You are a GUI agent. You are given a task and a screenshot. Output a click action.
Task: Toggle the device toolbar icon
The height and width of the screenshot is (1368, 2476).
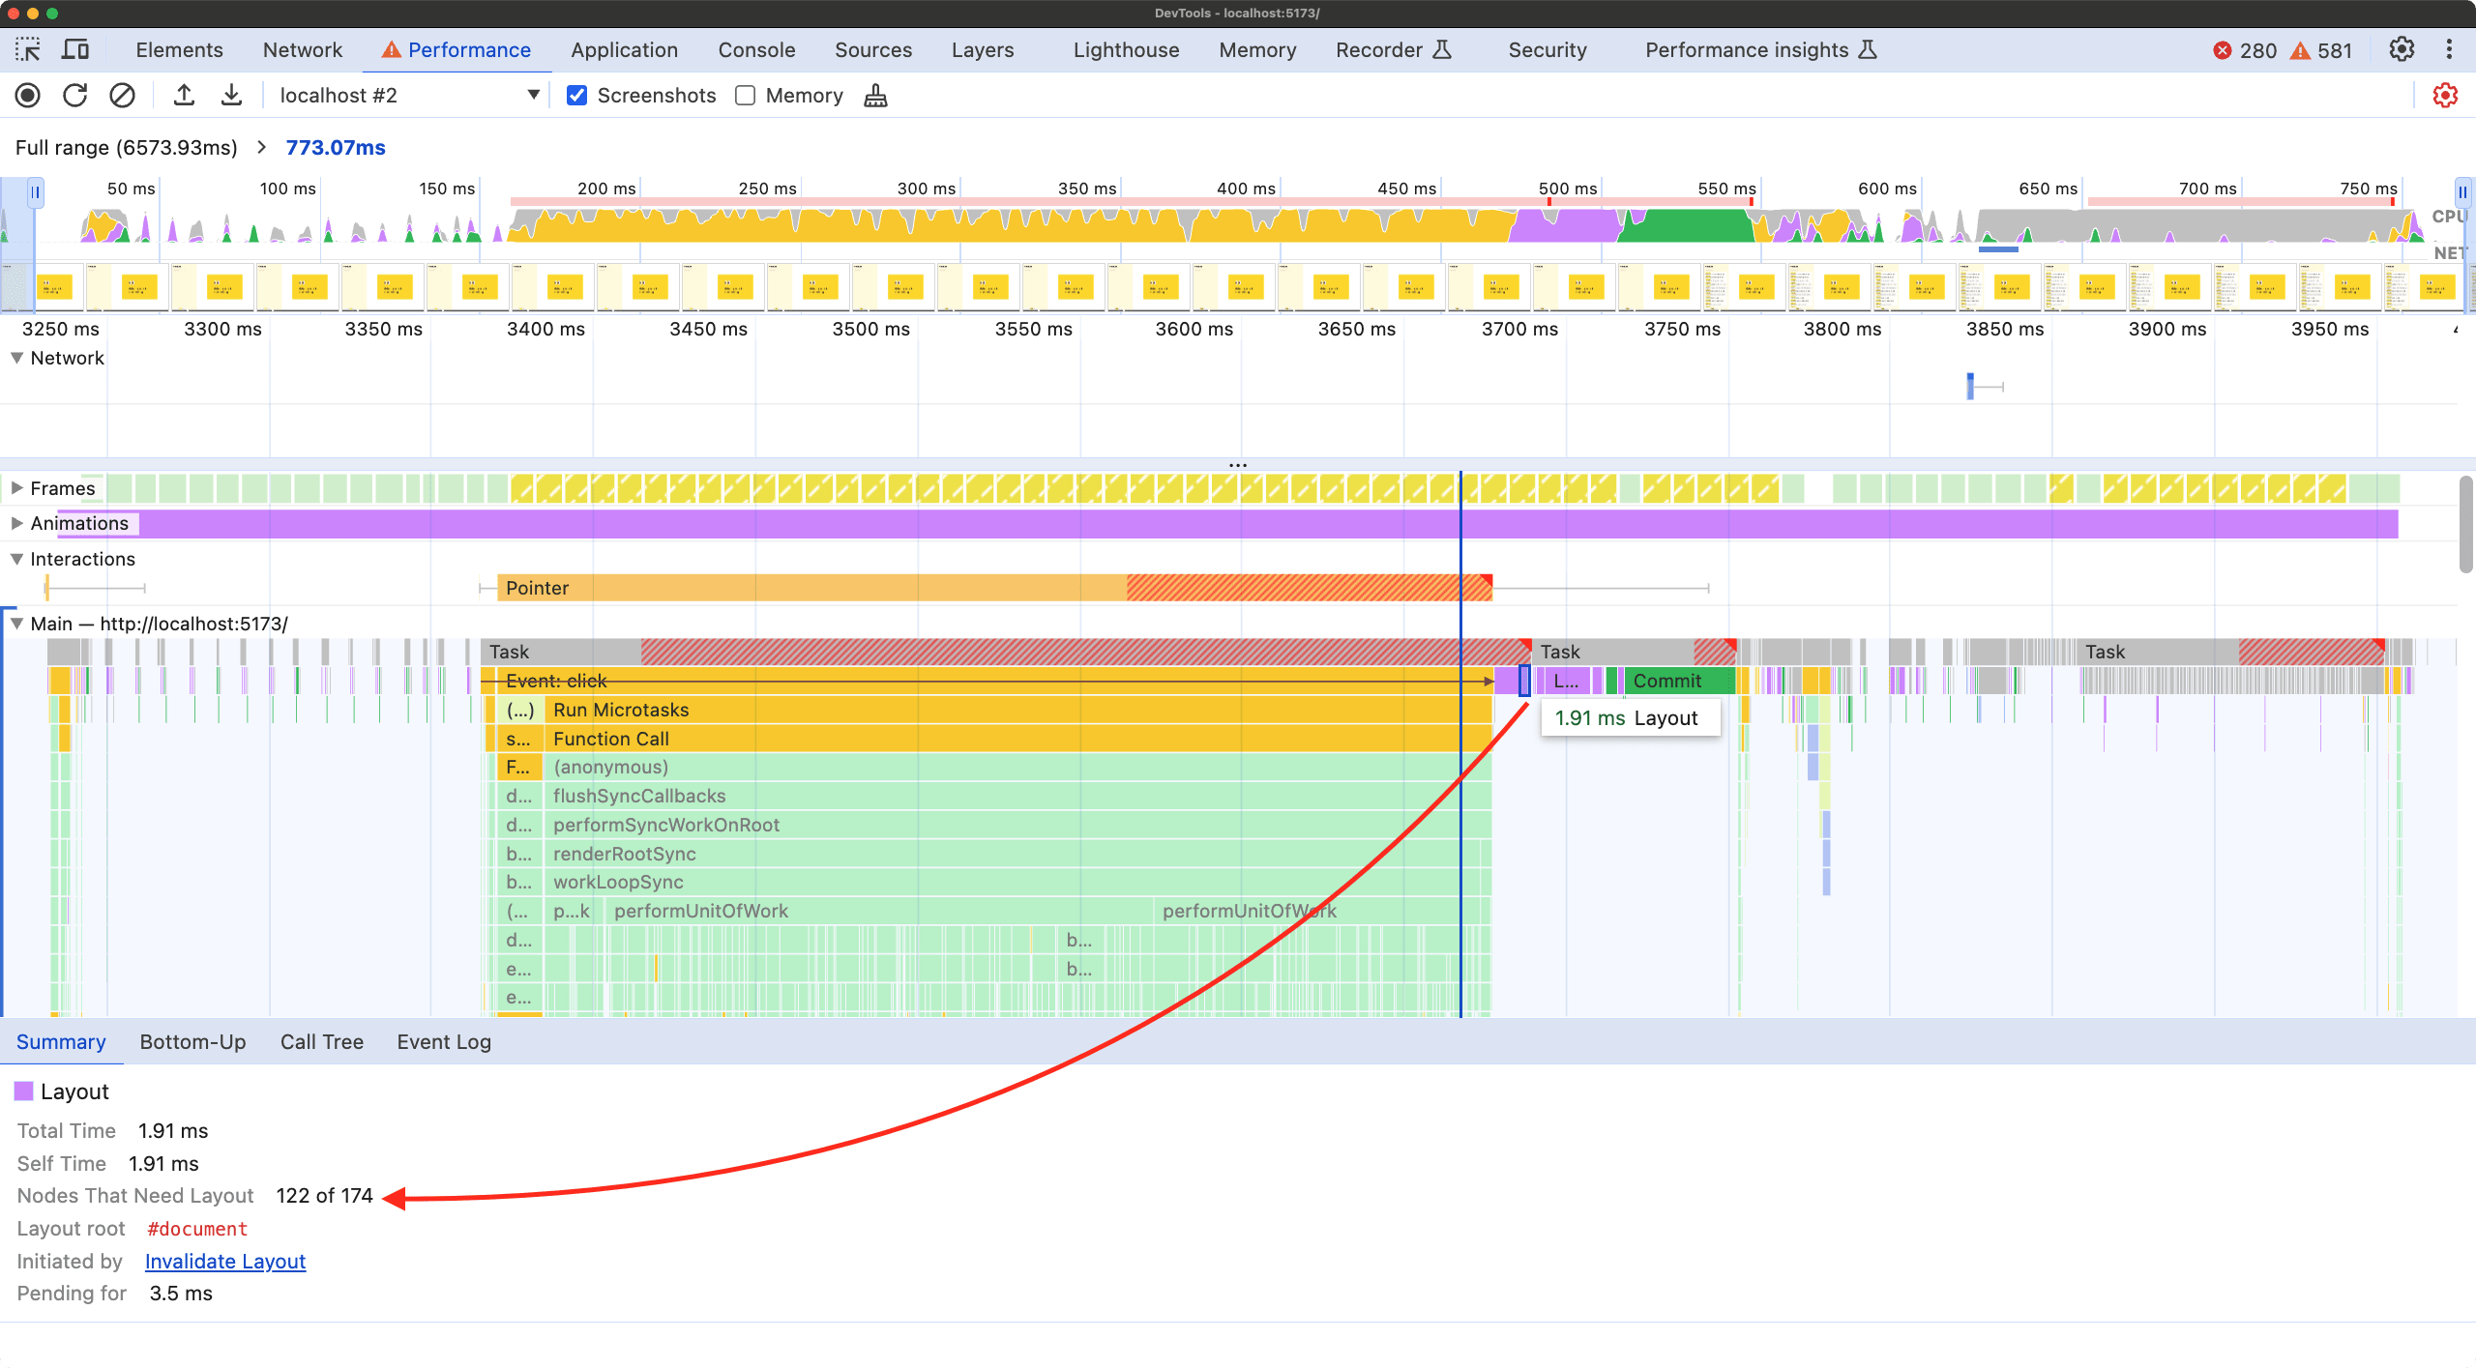75,49
